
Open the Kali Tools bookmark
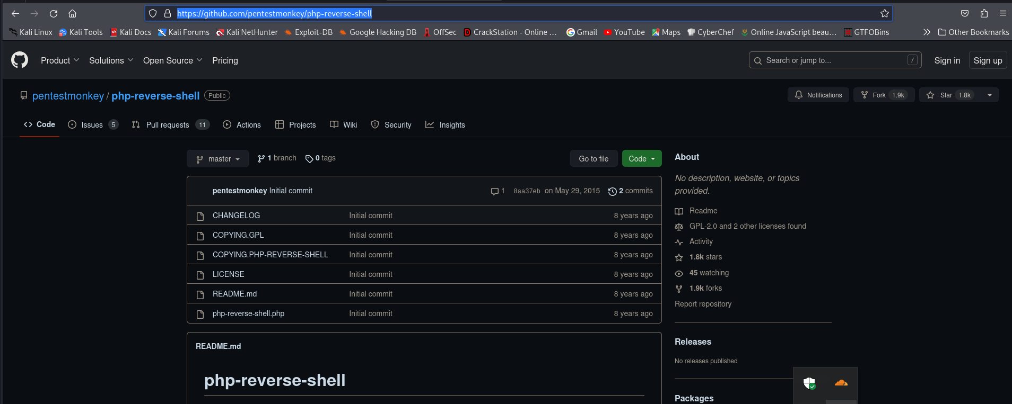pos(81,32)
